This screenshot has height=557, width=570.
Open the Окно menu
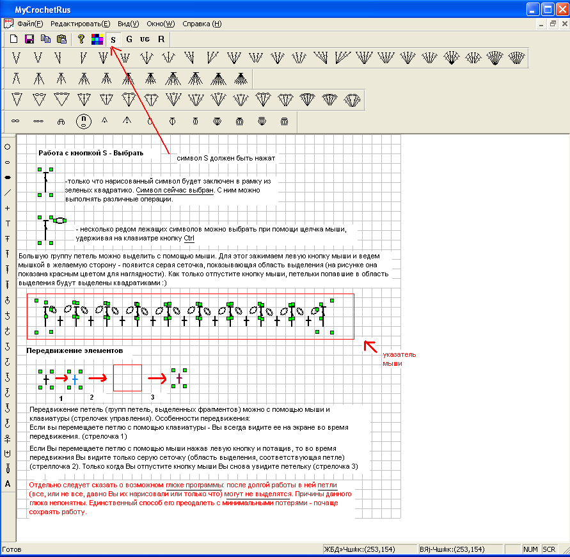click(x=161, y=24)
